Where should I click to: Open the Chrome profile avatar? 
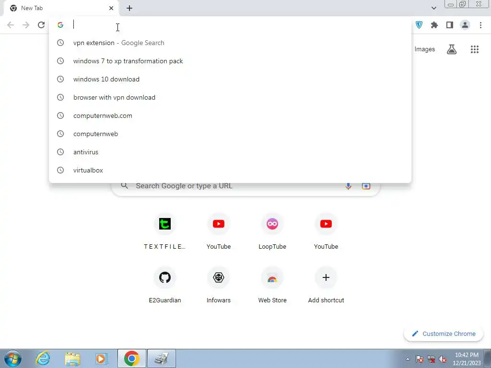(x=465, y=25)
